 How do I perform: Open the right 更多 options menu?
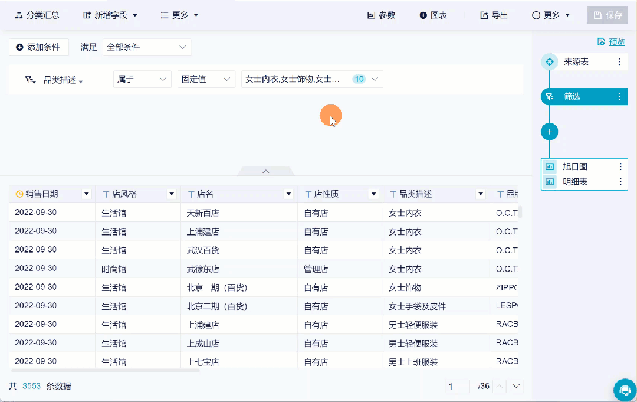coord(550,15)
